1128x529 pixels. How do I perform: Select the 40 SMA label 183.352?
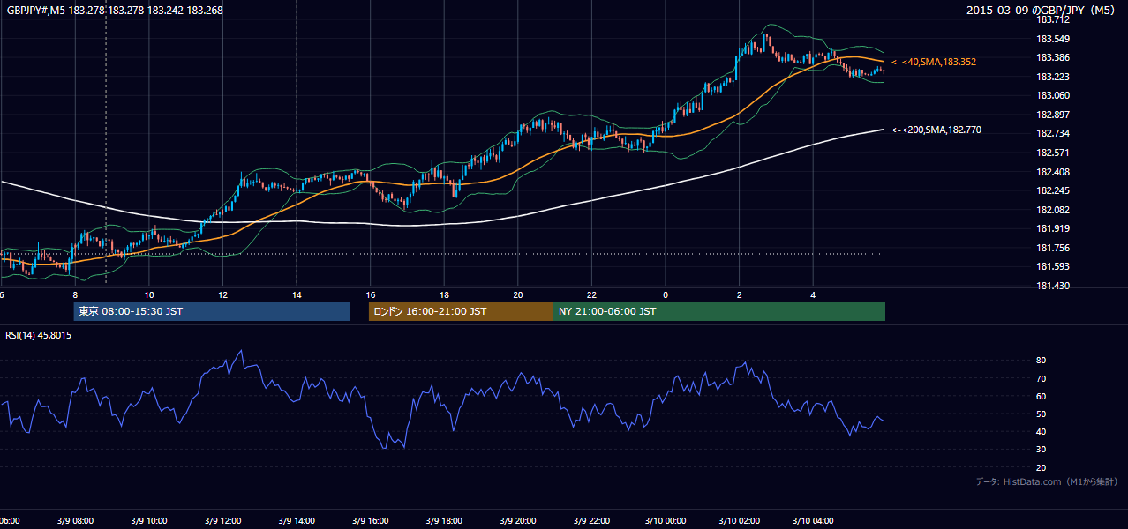point(934,62)
